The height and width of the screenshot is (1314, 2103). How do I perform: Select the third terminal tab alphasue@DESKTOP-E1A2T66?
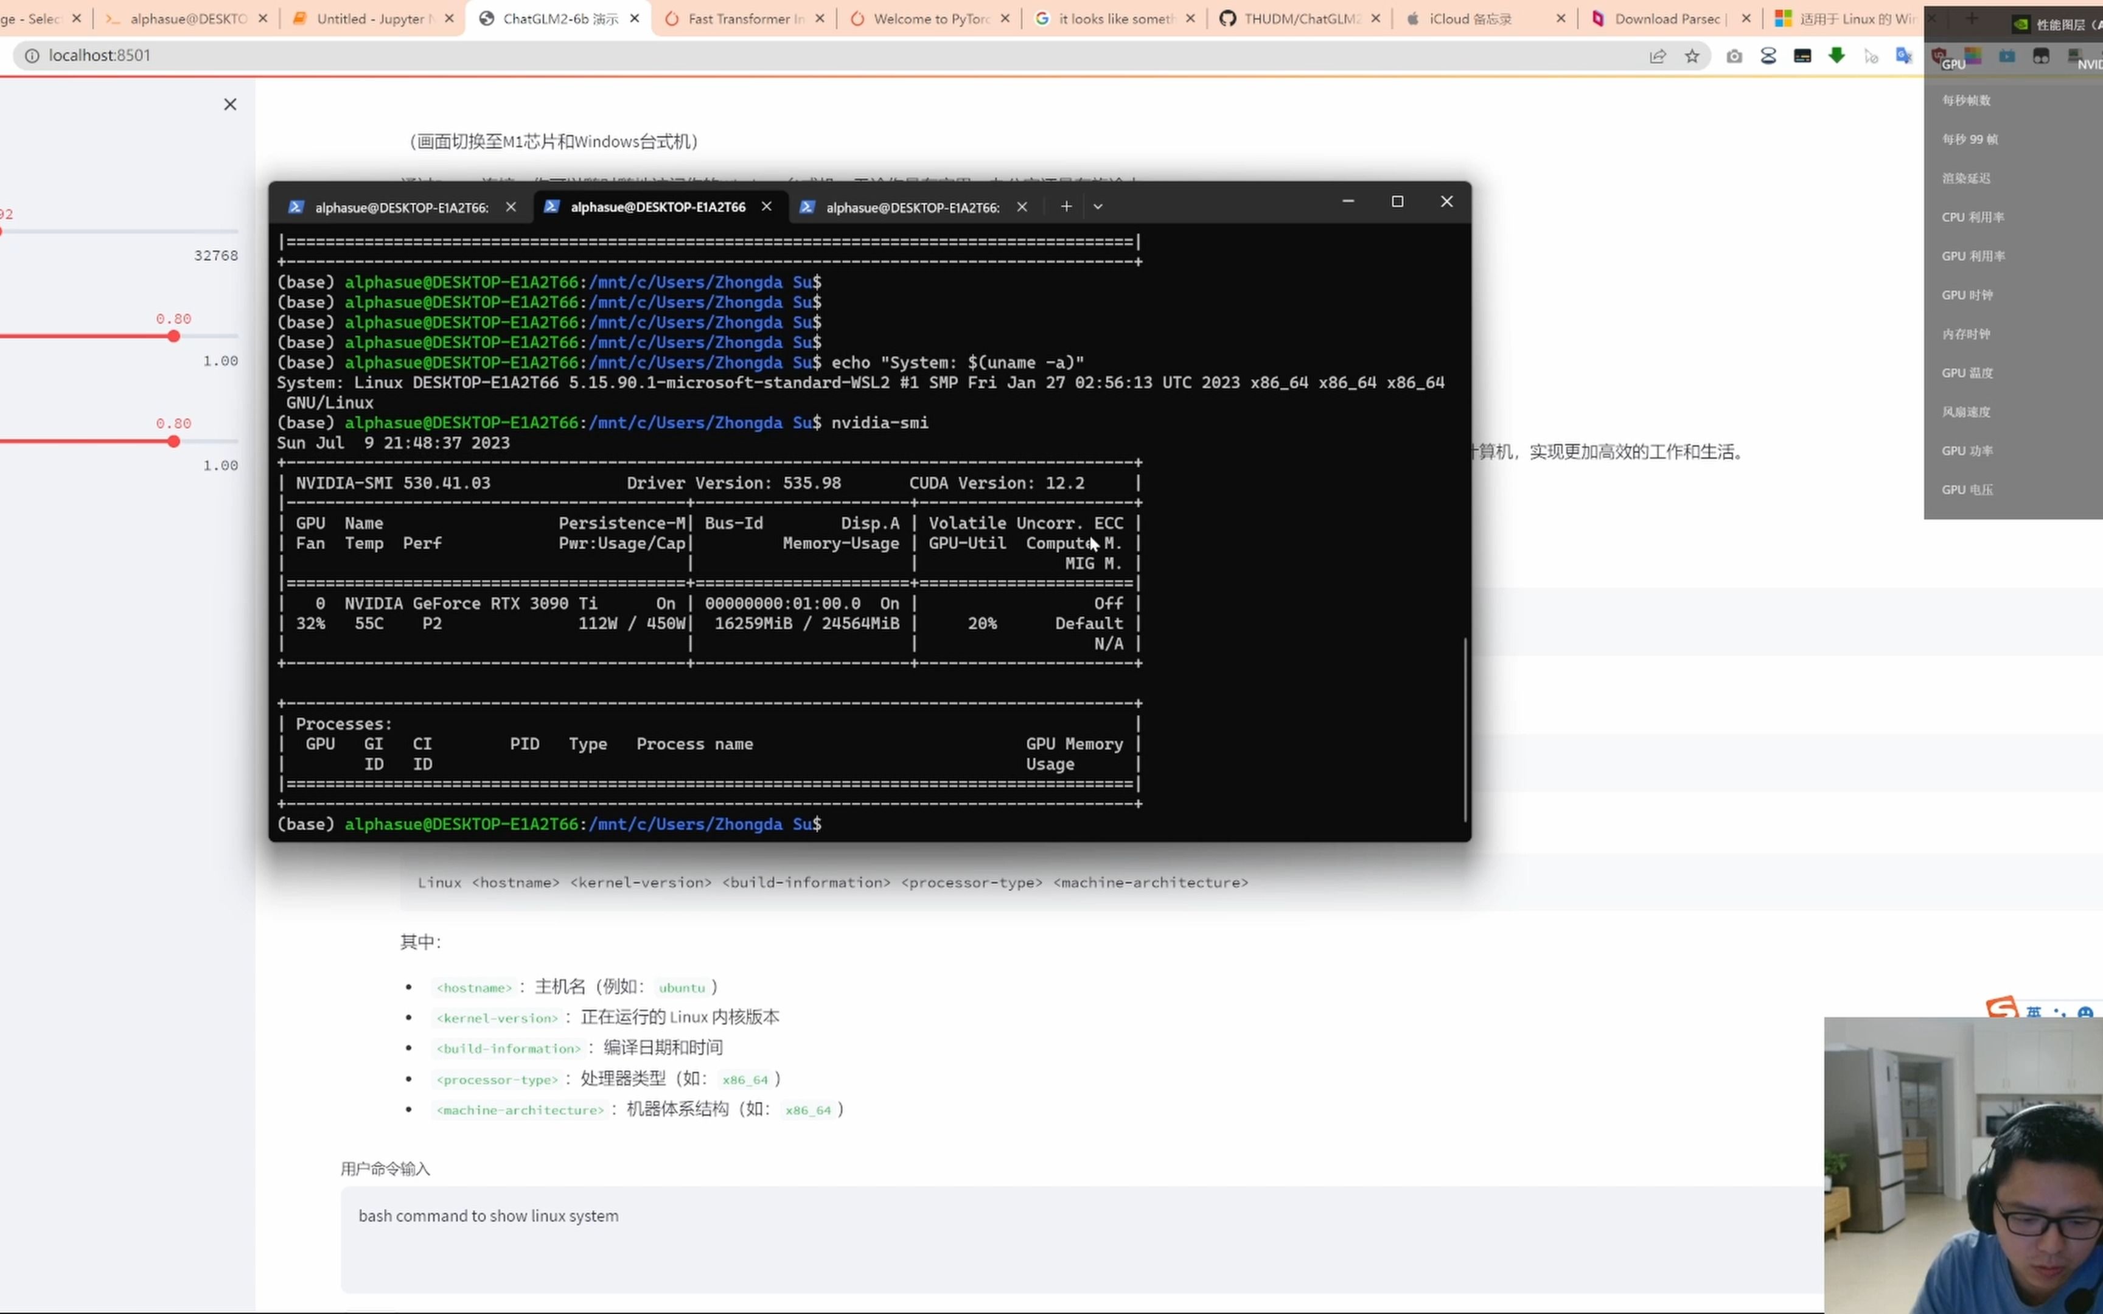click(x=913, y=207)
